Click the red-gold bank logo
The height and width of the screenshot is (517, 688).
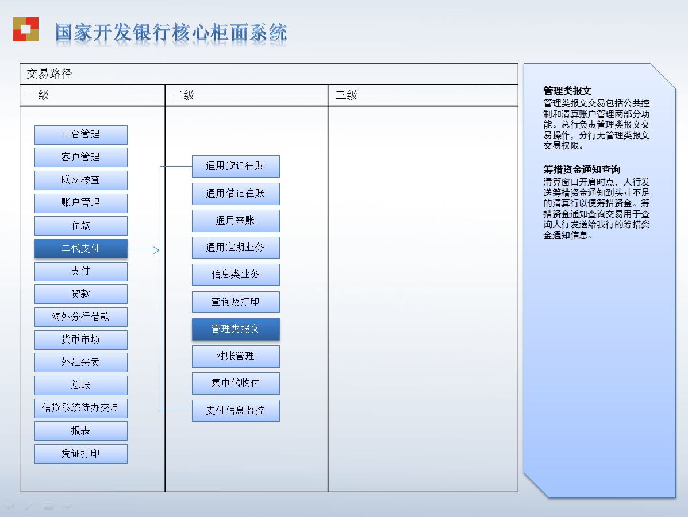point(26,29)
